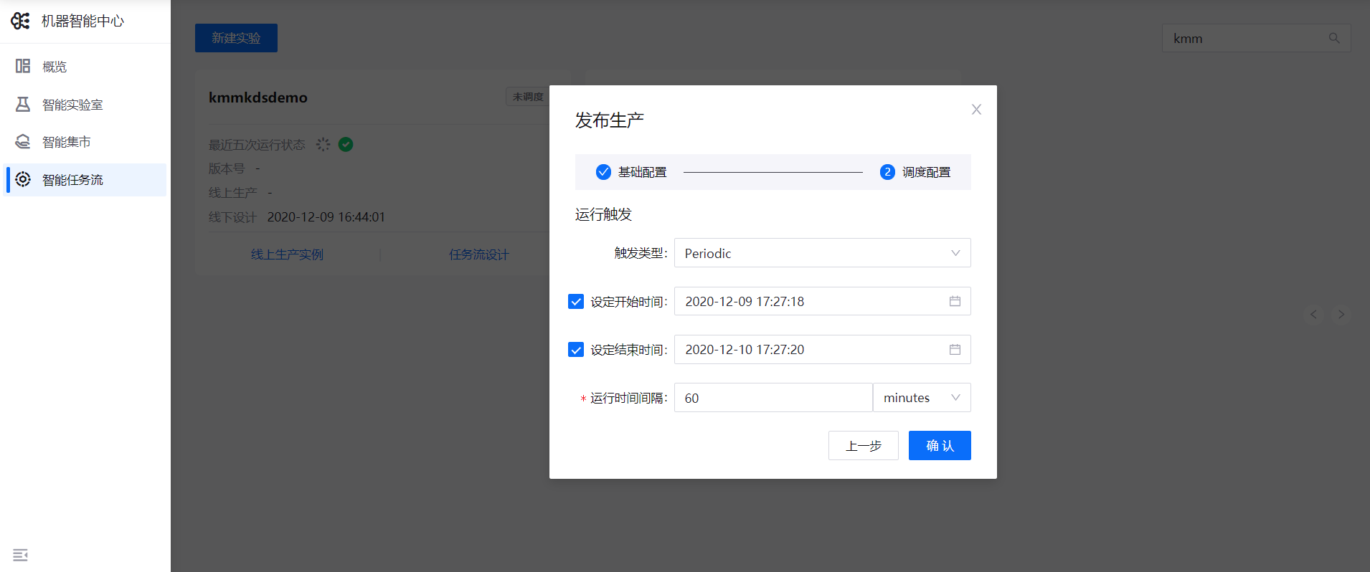Open the calendar icon for start time
The width and height of the screenshot is (1370, 572).
click(955, 301)
